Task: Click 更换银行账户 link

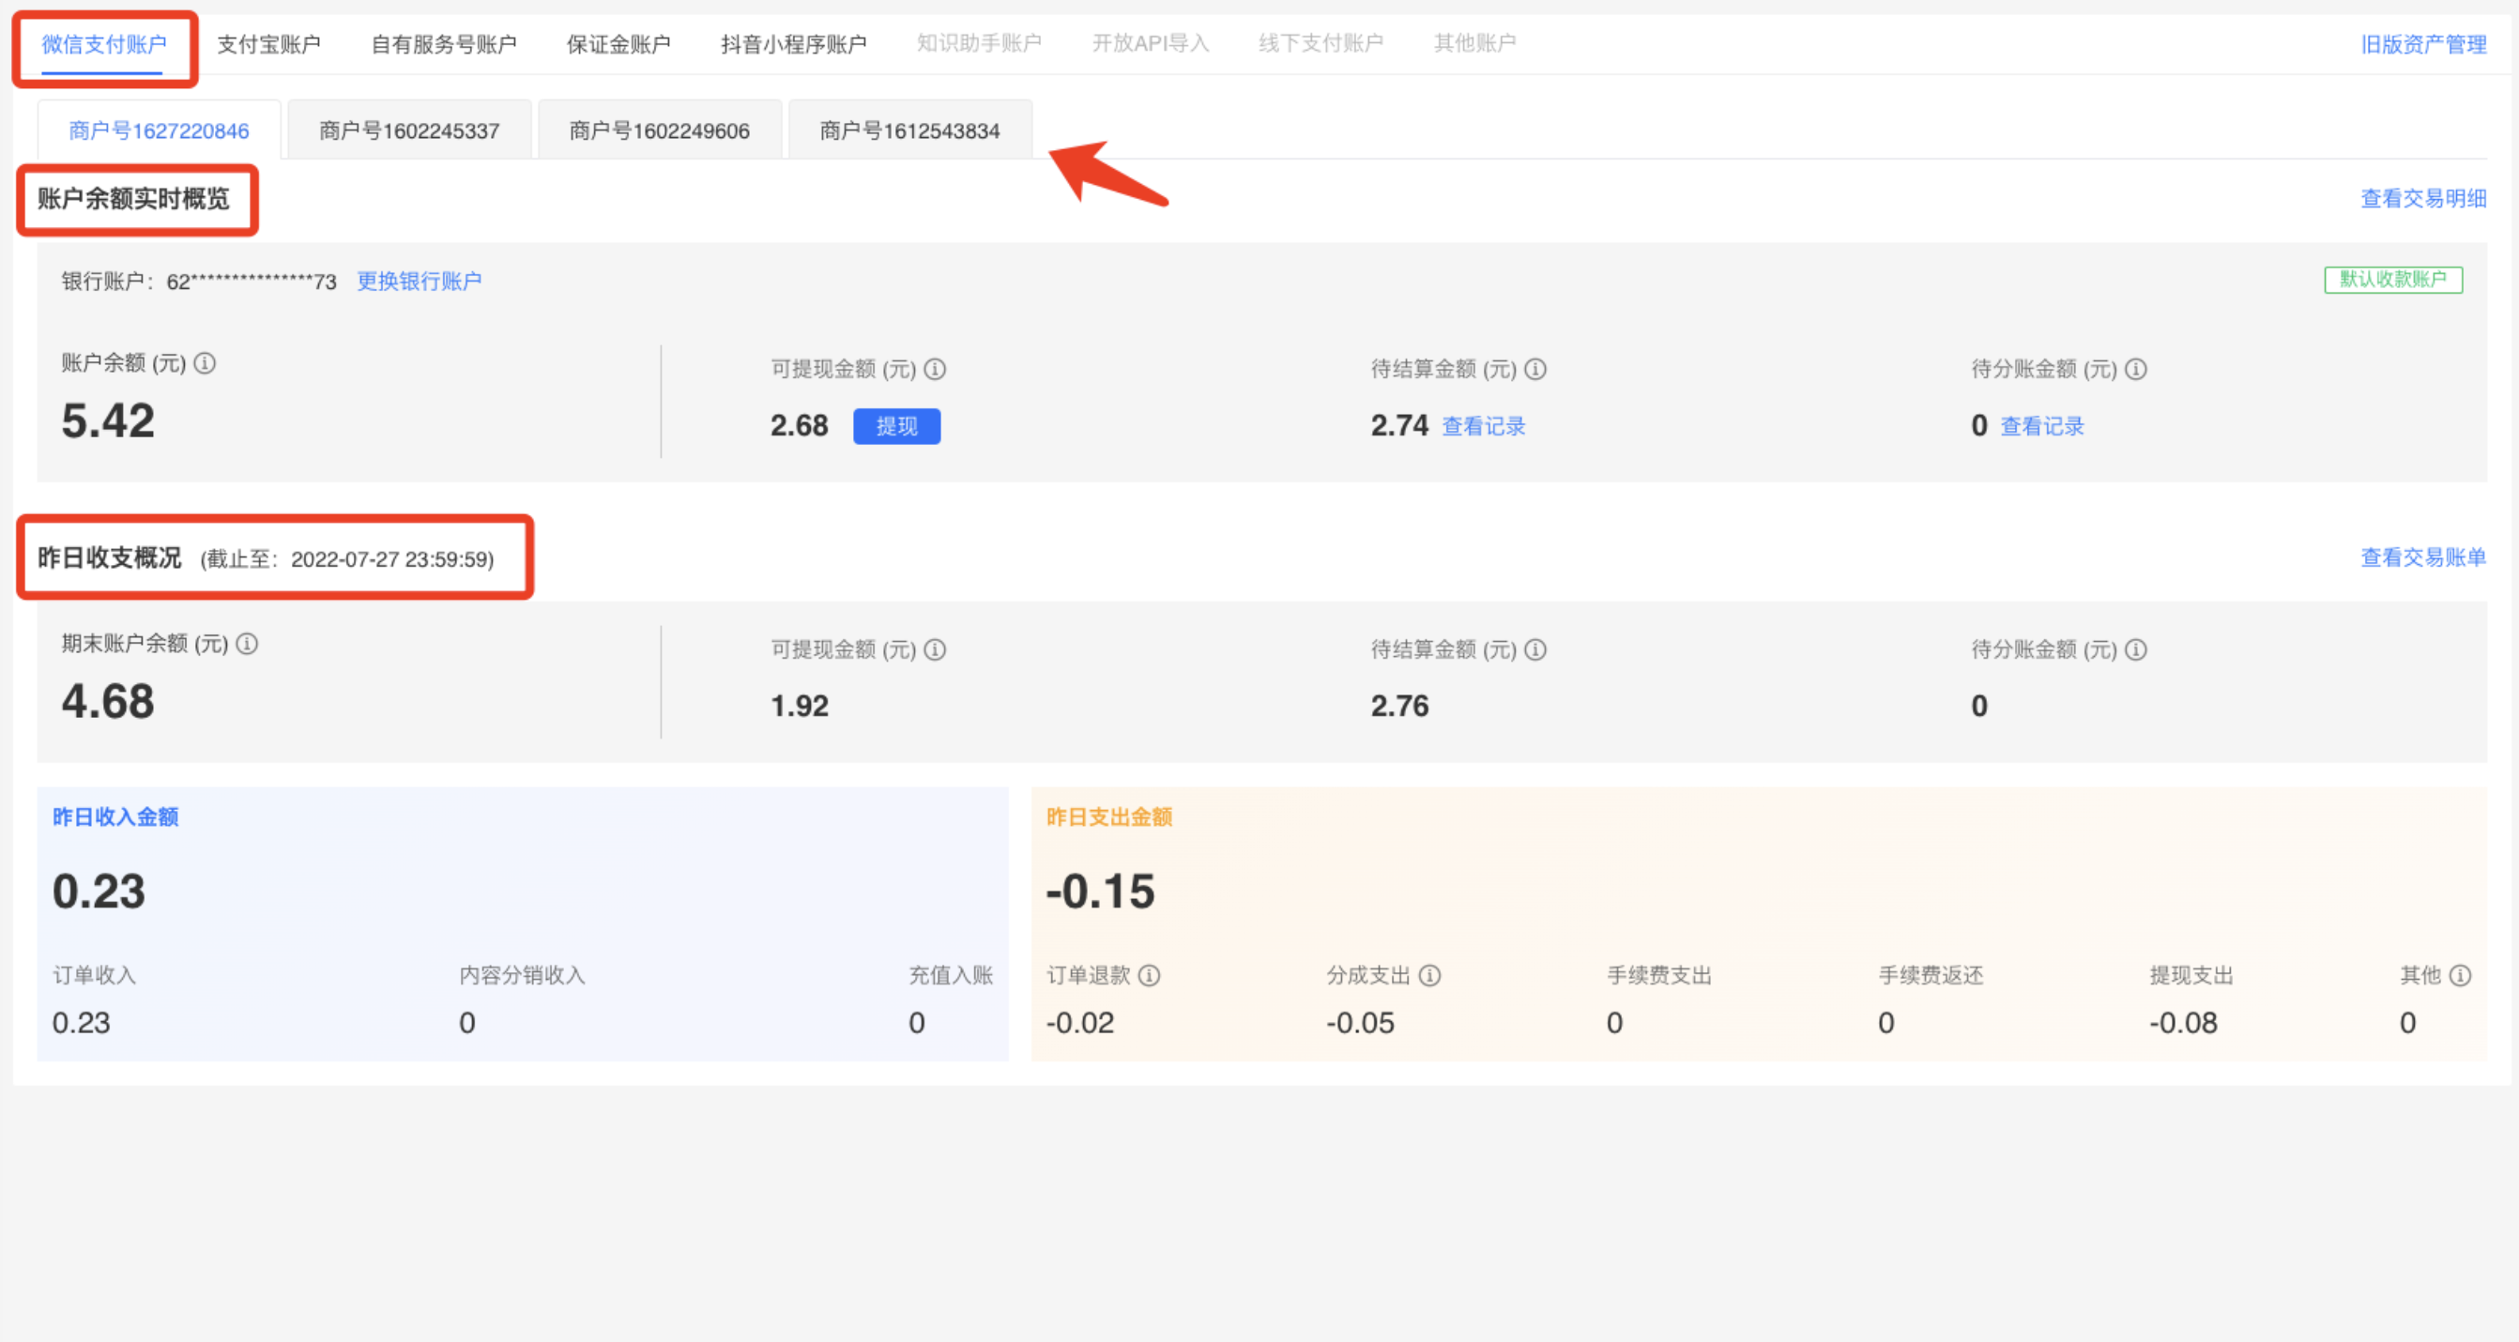Action: [x=420, y=282]
